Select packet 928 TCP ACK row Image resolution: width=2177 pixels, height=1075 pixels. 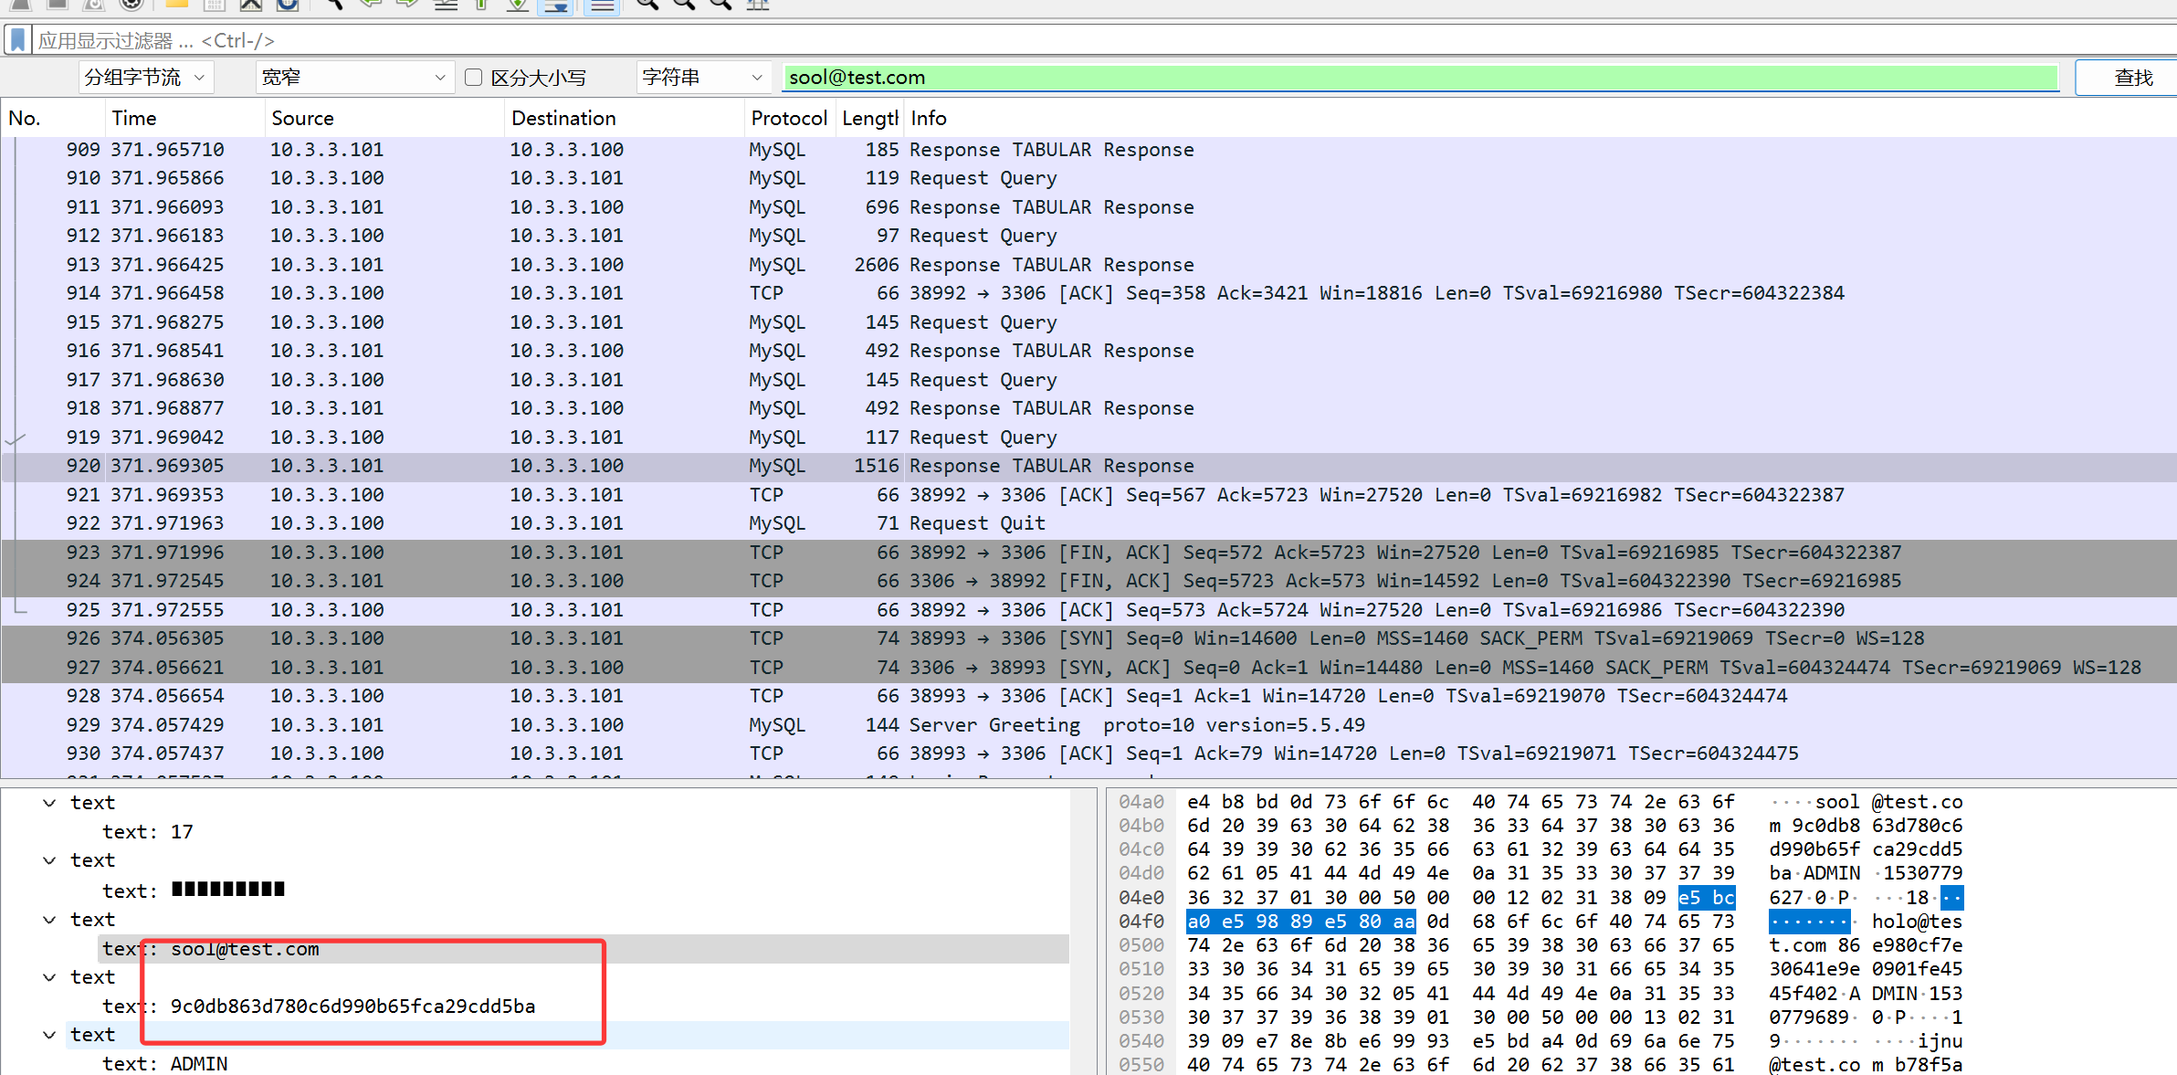point(1088,696)
